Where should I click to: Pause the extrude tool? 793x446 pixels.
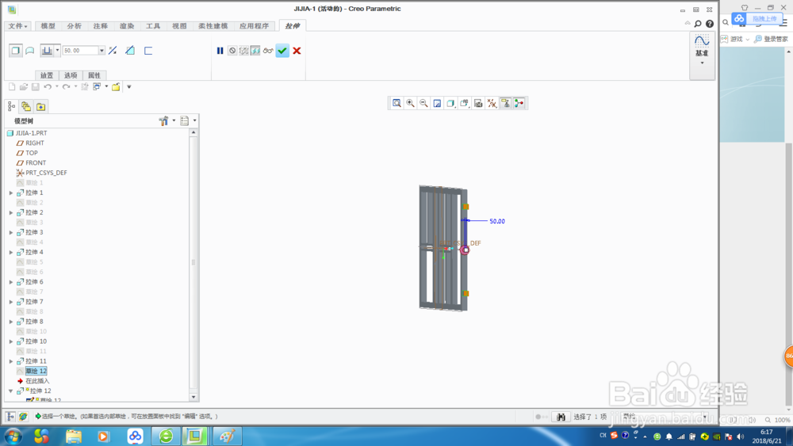tap(220, 51)
